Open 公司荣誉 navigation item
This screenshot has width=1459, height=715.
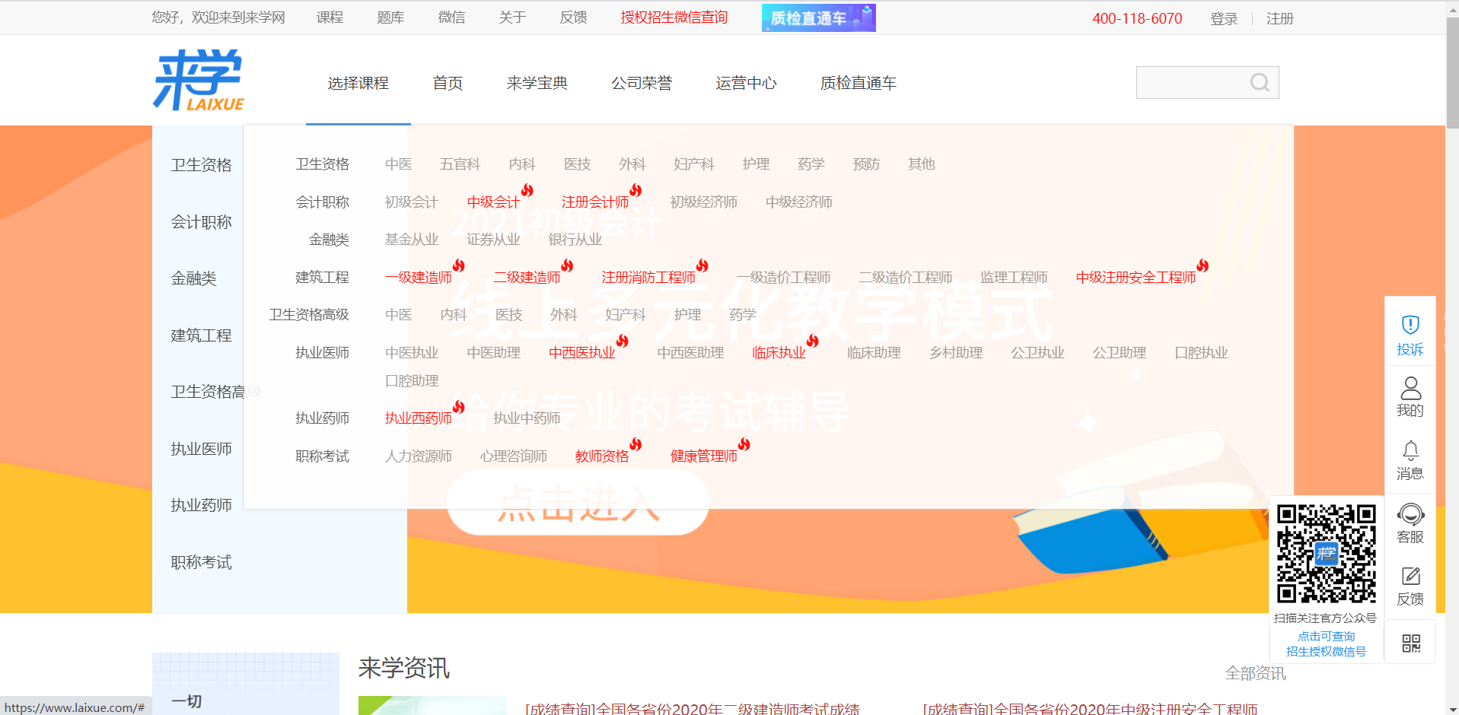click(641, 83)
